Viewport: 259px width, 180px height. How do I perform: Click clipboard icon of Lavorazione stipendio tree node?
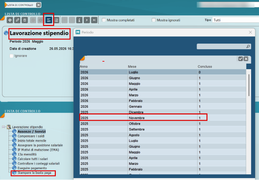click(9, 127)
